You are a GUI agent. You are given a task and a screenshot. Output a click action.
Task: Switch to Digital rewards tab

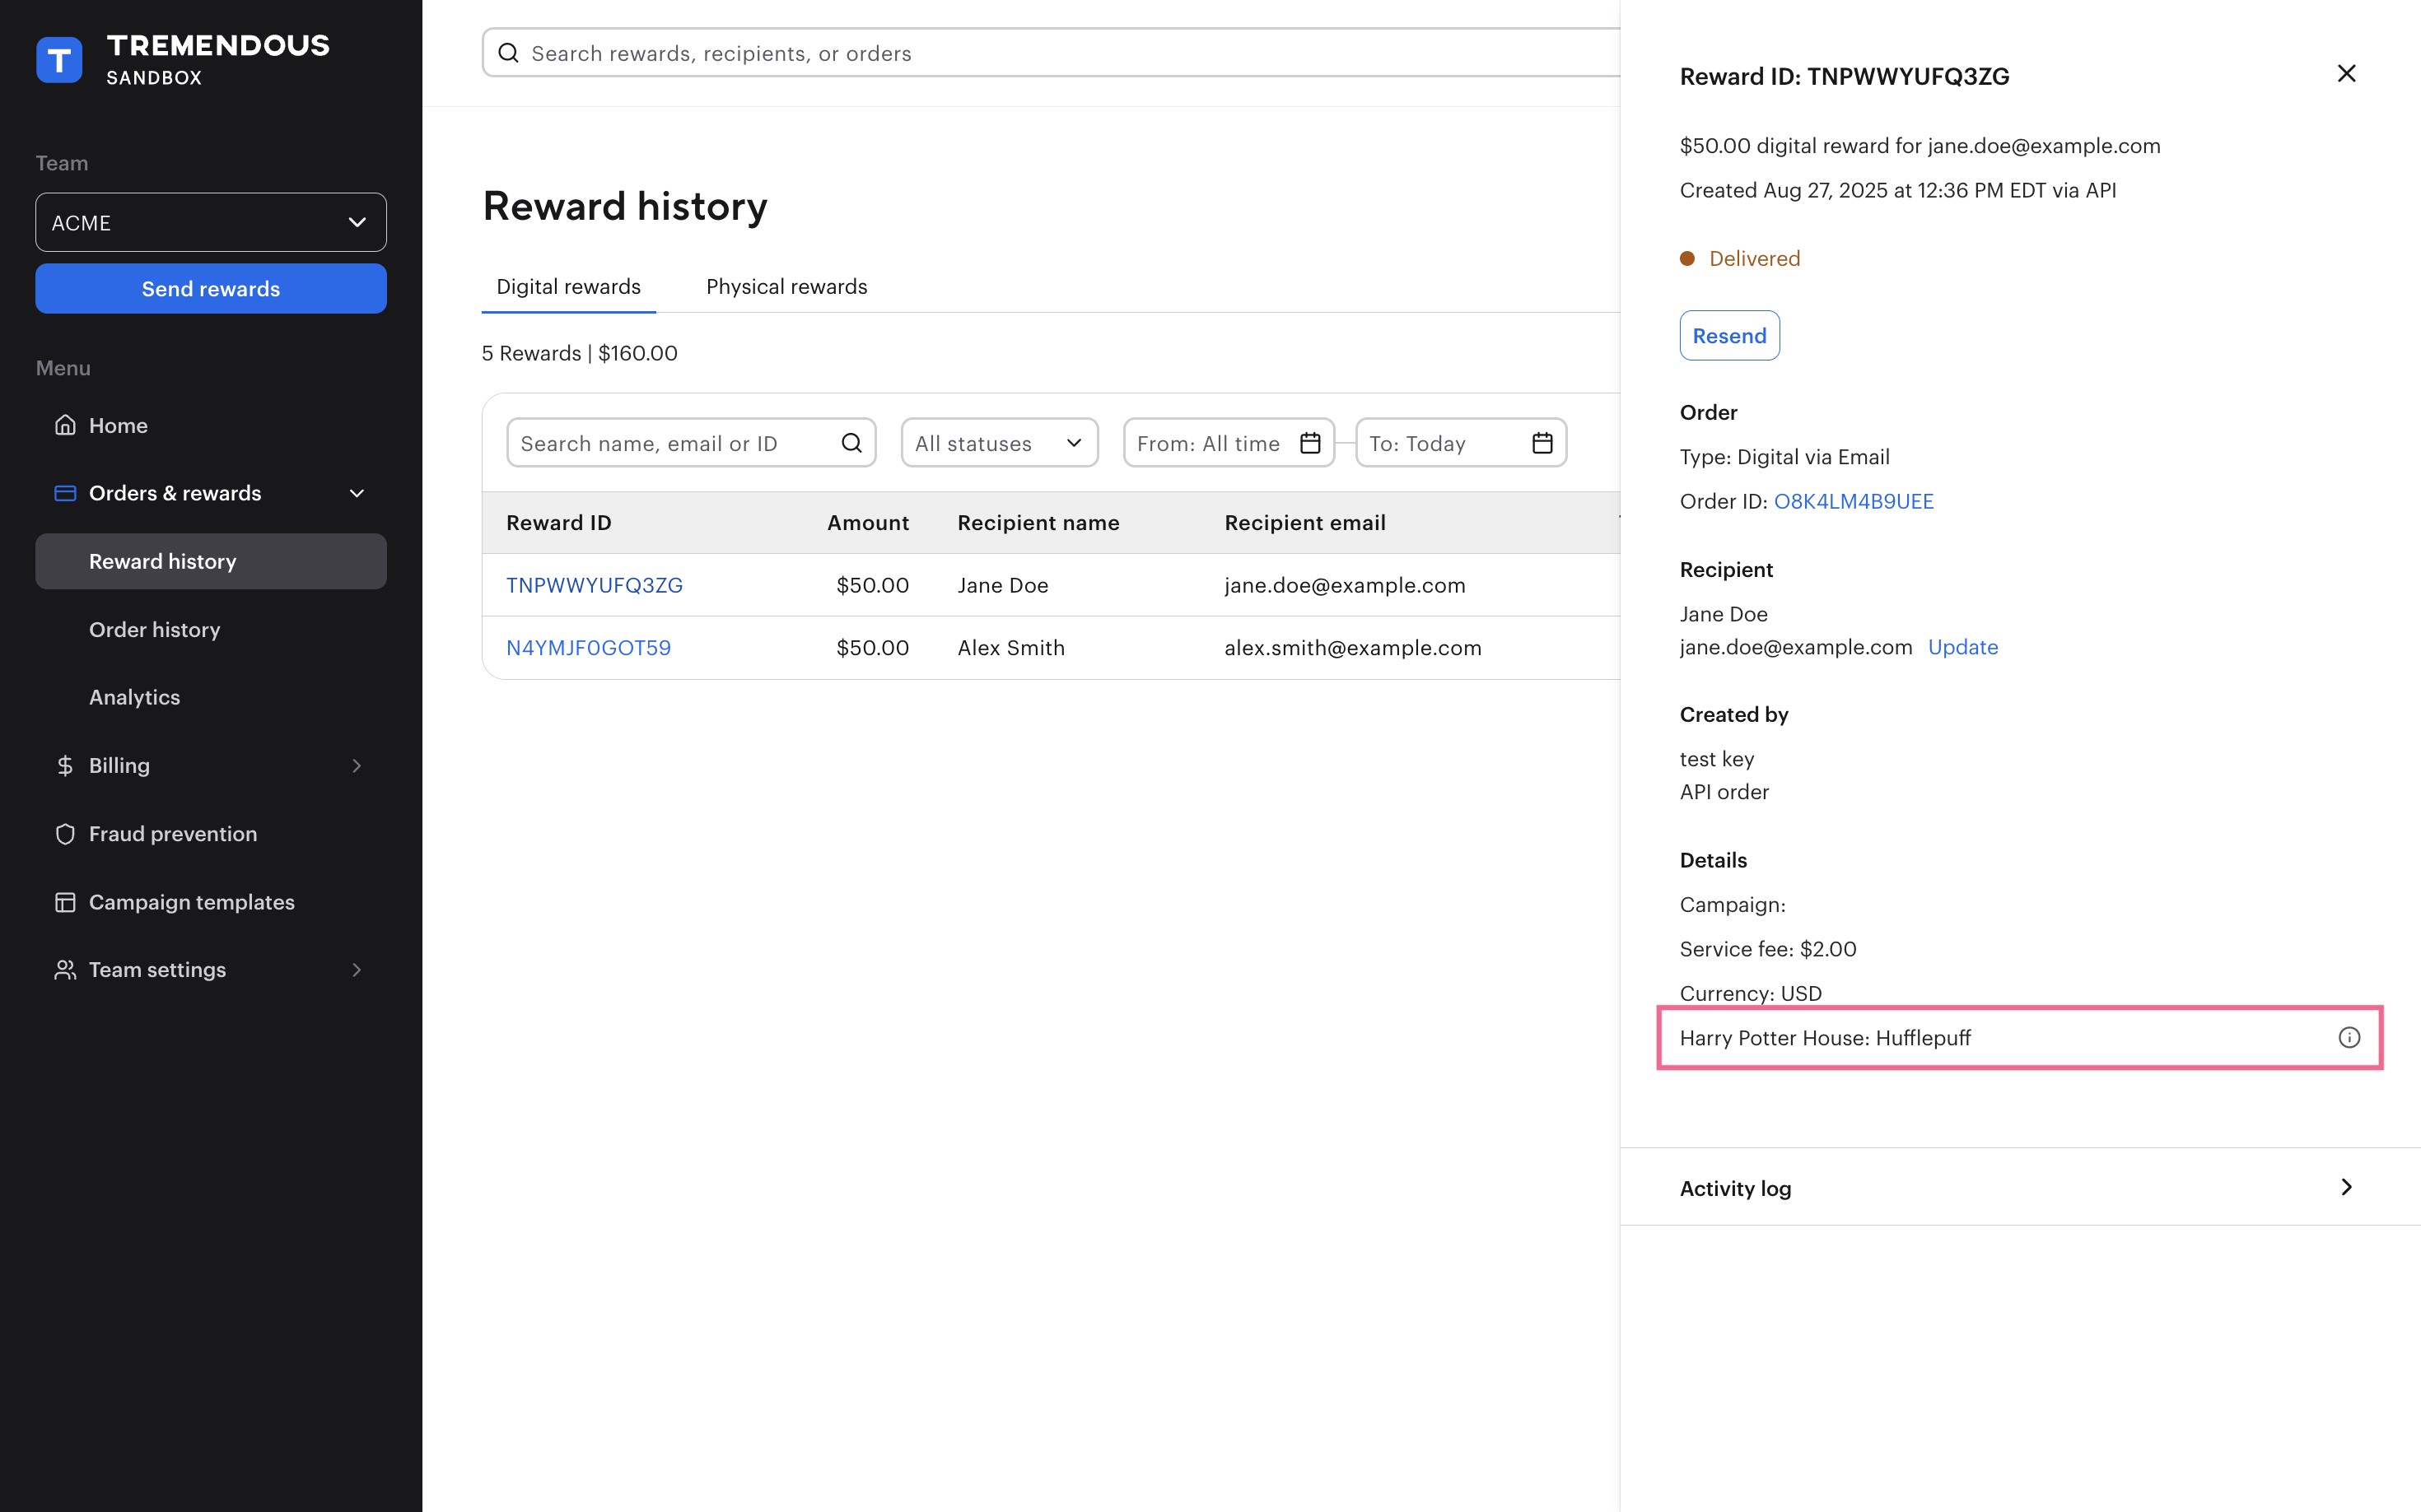click(x=568, y=287)
